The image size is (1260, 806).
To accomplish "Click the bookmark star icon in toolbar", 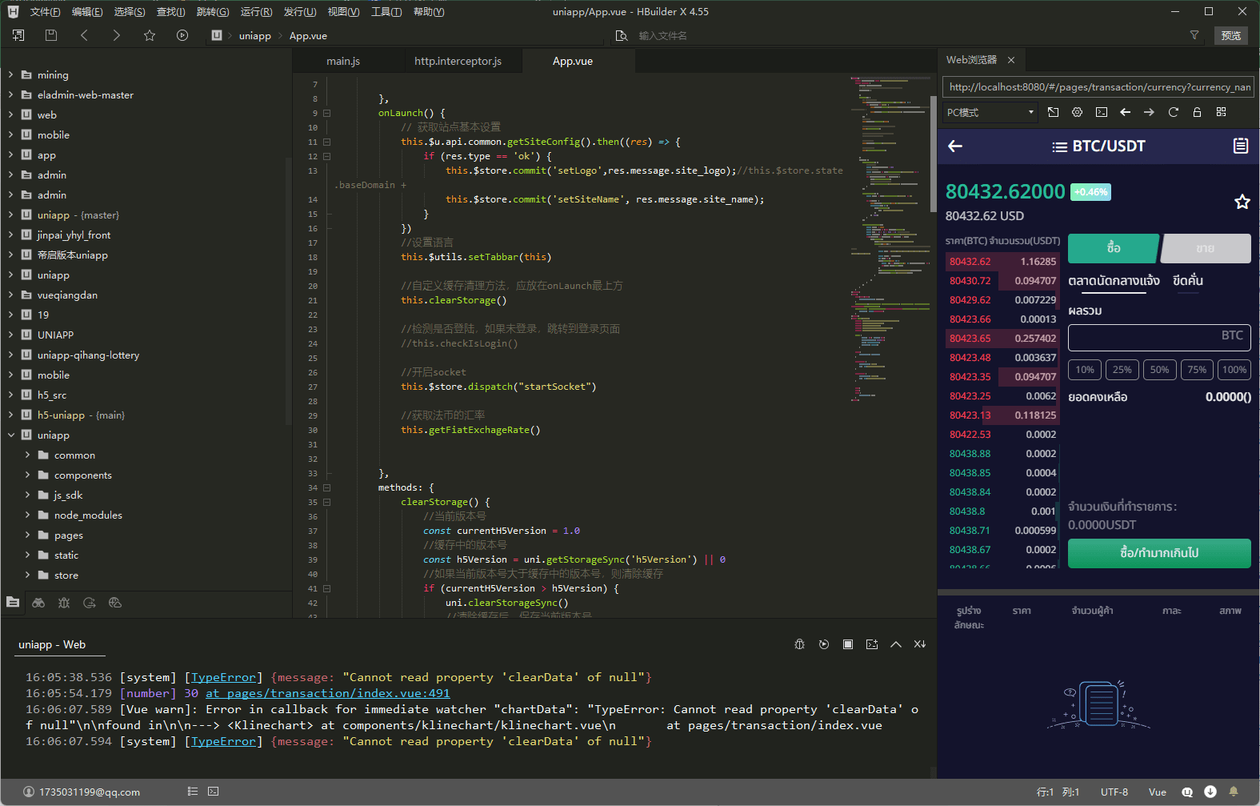I will pyautogui.click(x=150, y=35).
